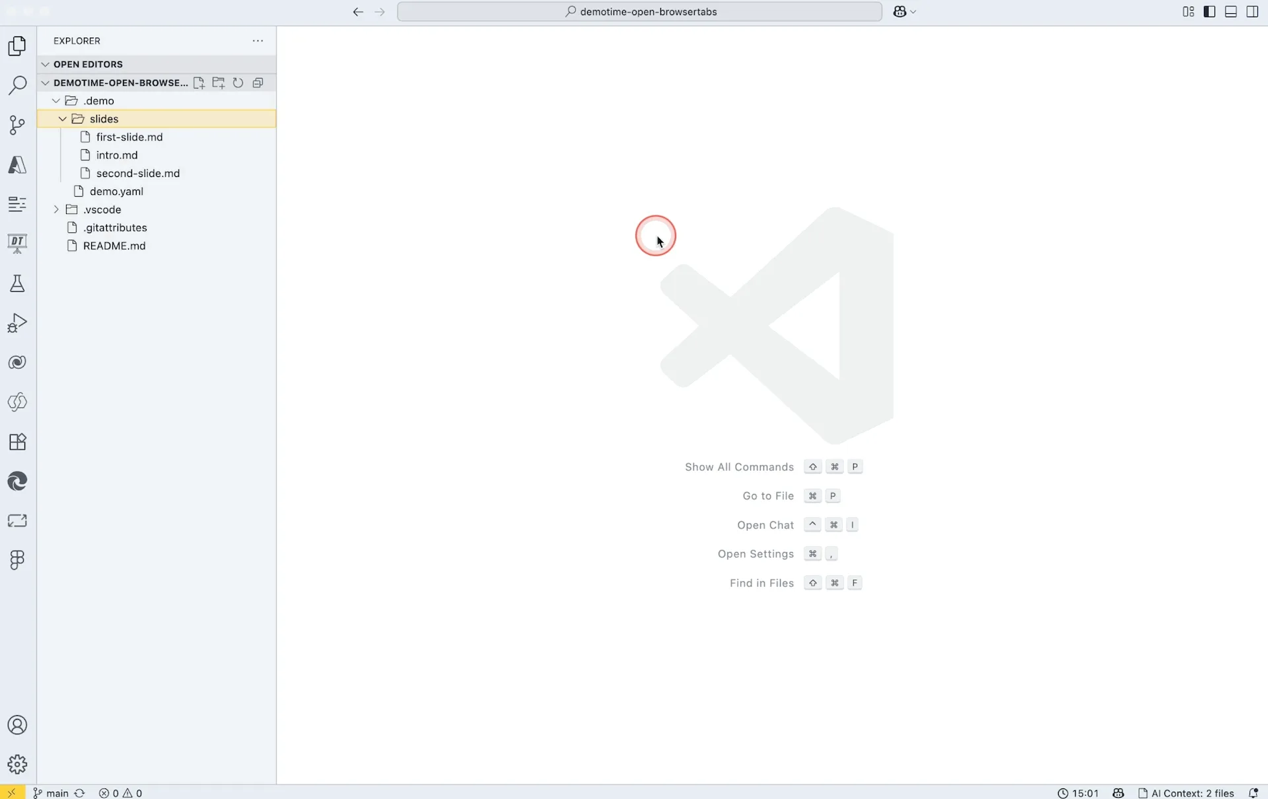
Task: Open Explorer views and more actions menu
Action: click(x=258, y=41)
